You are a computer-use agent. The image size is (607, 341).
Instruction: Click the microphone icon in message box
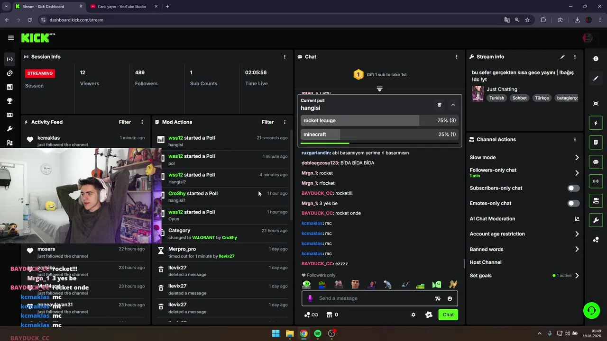(x=310, y=298)
